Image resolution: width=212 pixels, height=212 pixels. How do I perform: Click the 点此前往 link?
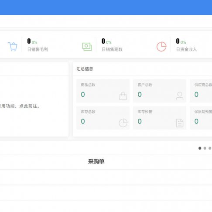coord(28,106)
